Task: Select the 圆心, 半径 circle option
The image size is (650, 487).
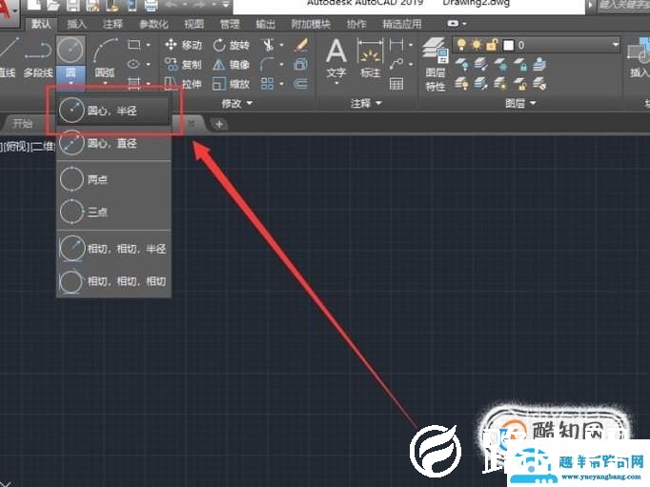Action: 112,110
